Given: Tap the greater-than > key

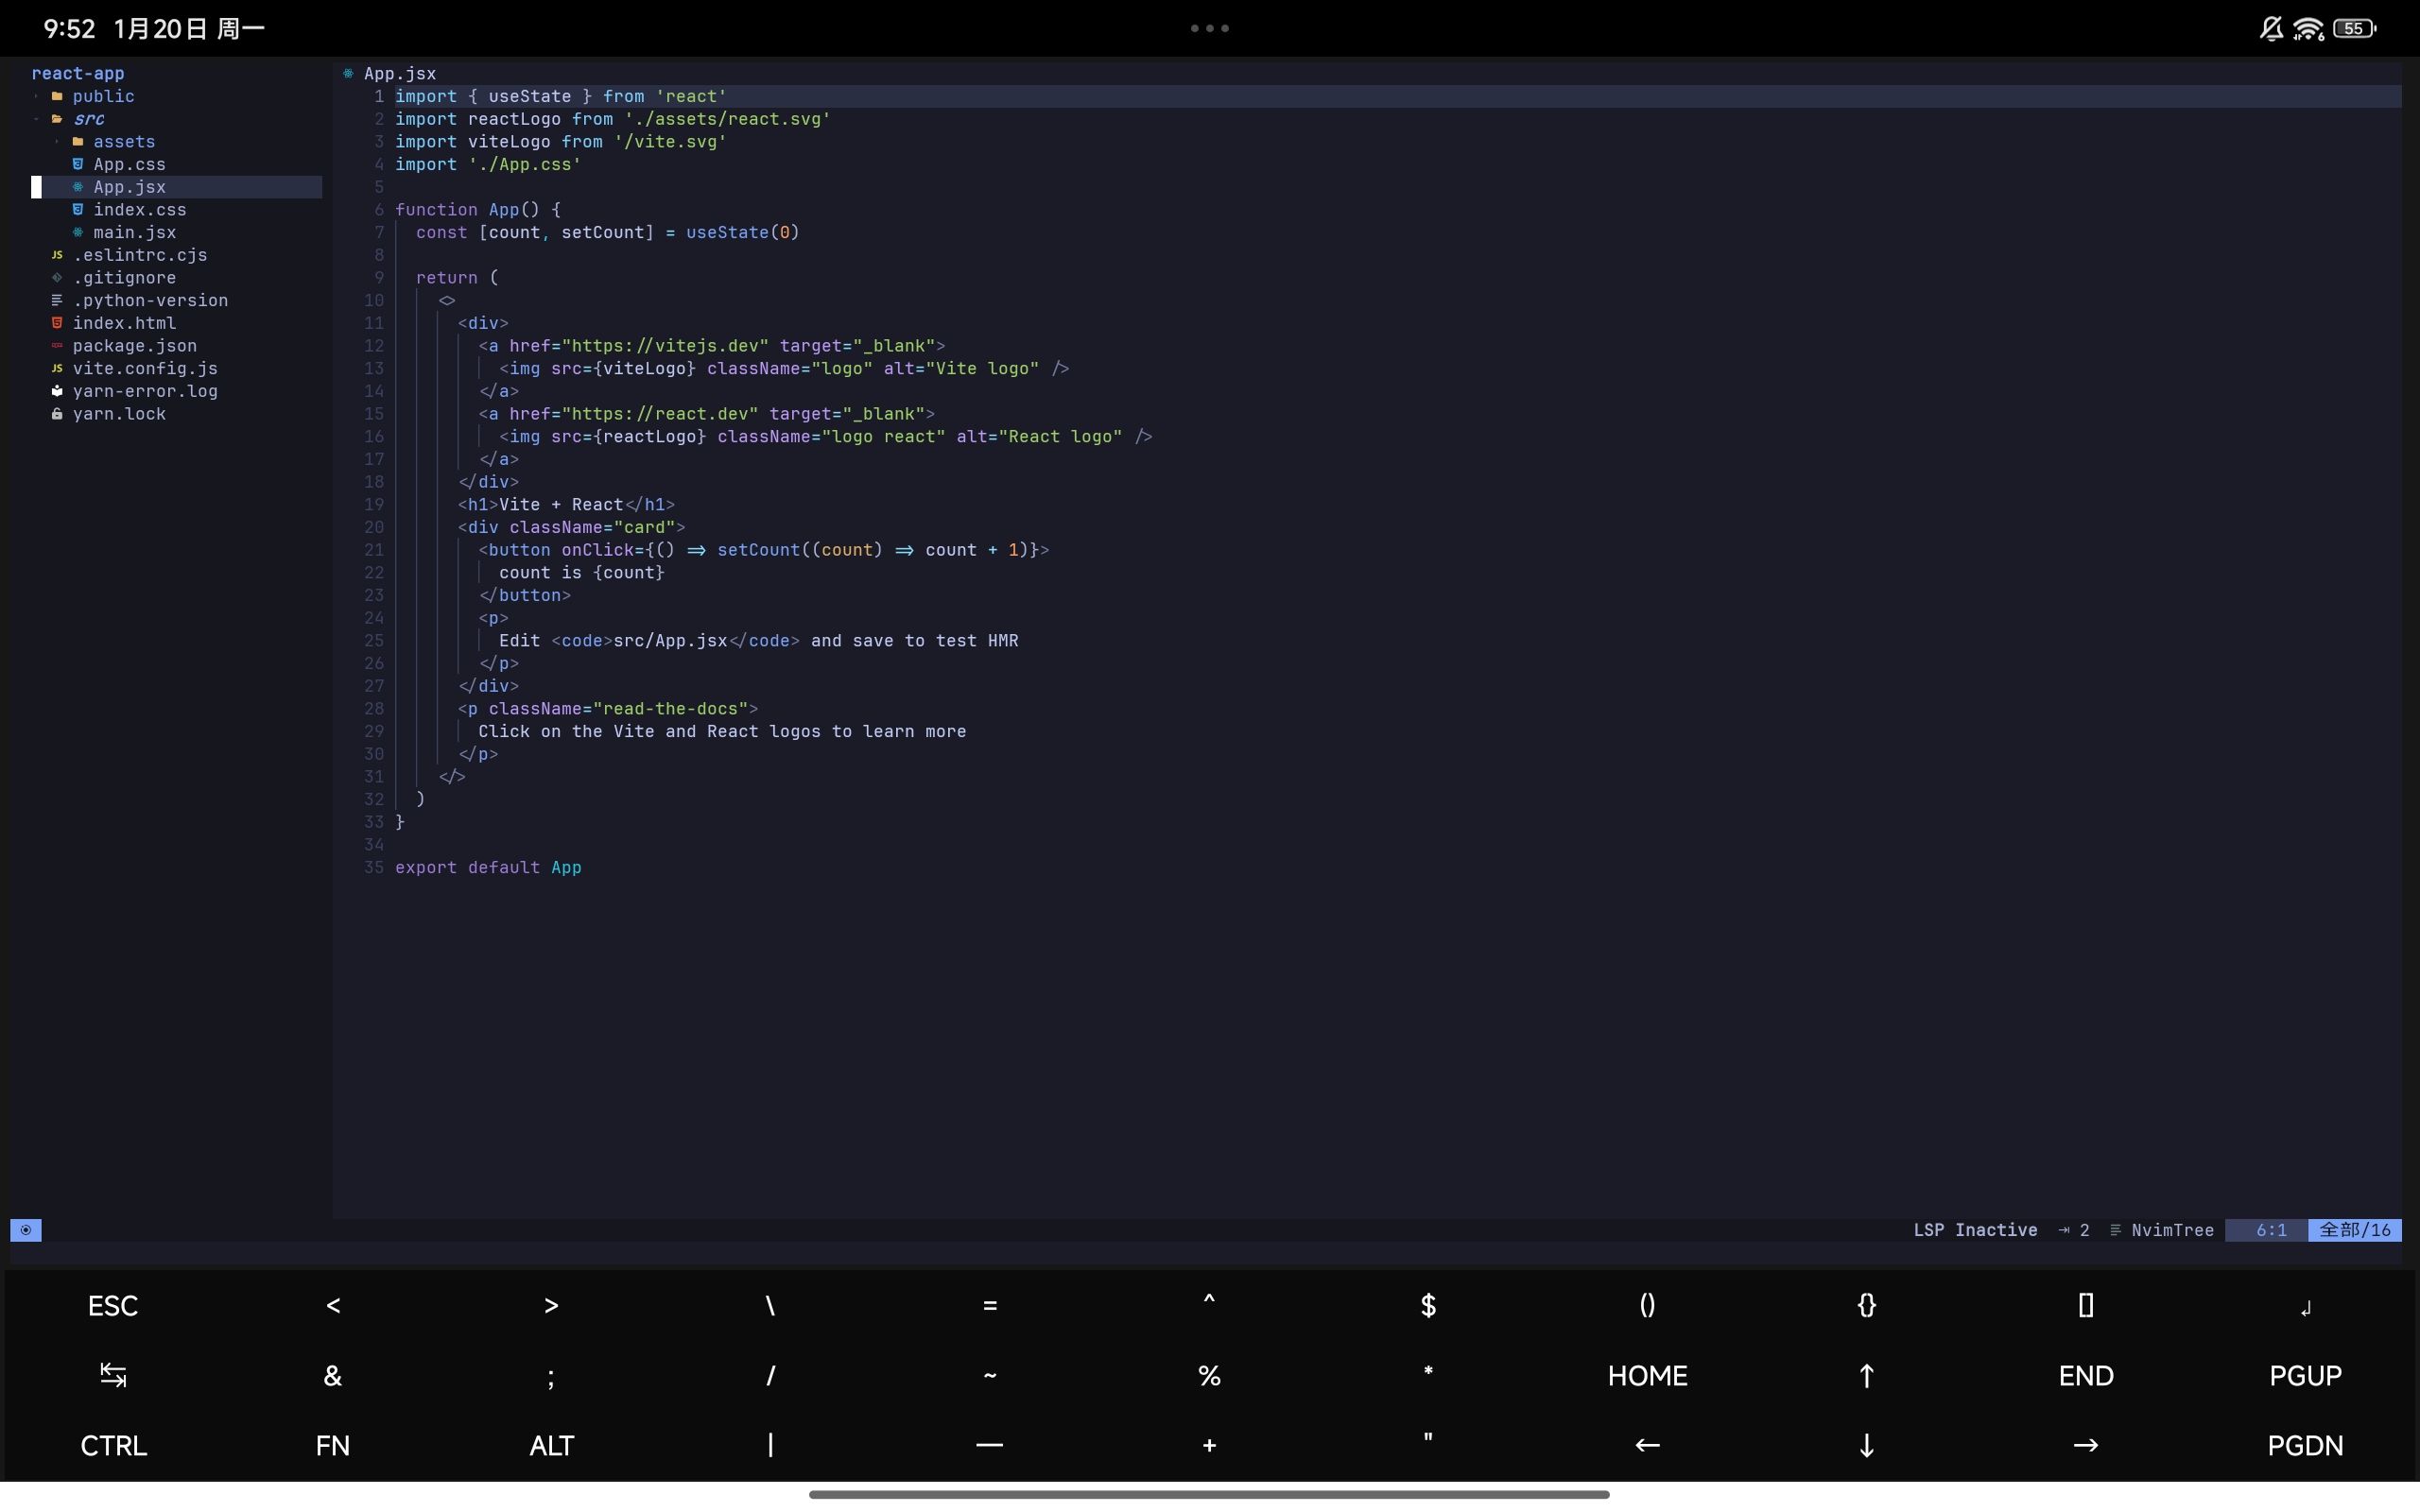Looking at the screenshot, I should click(x=551, y=1305).
